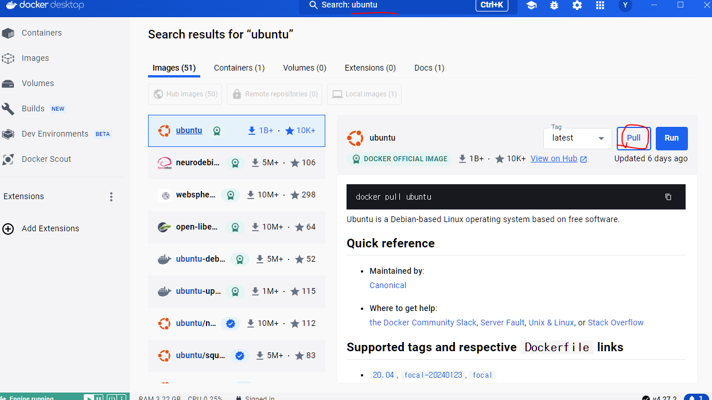Viewport: 712px width, 400px height.
Task: Open the 20.04 tag Dockerfile link
Action: click(x=383, y=375)
